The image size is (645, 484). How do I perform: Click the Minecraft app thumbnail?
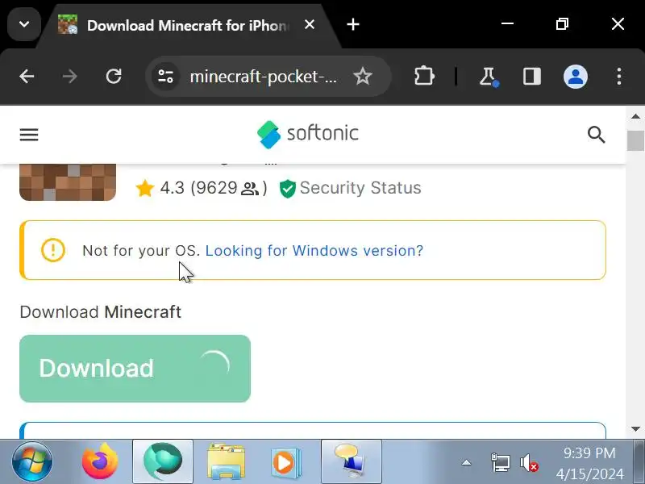[68, 182]
